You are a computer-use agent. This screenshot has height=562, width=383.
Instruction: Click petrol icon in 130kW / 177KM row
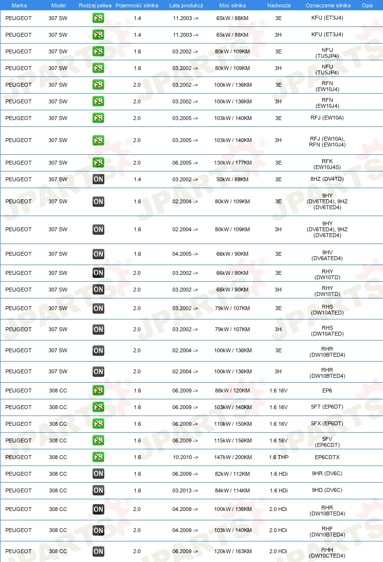(98, 163)
